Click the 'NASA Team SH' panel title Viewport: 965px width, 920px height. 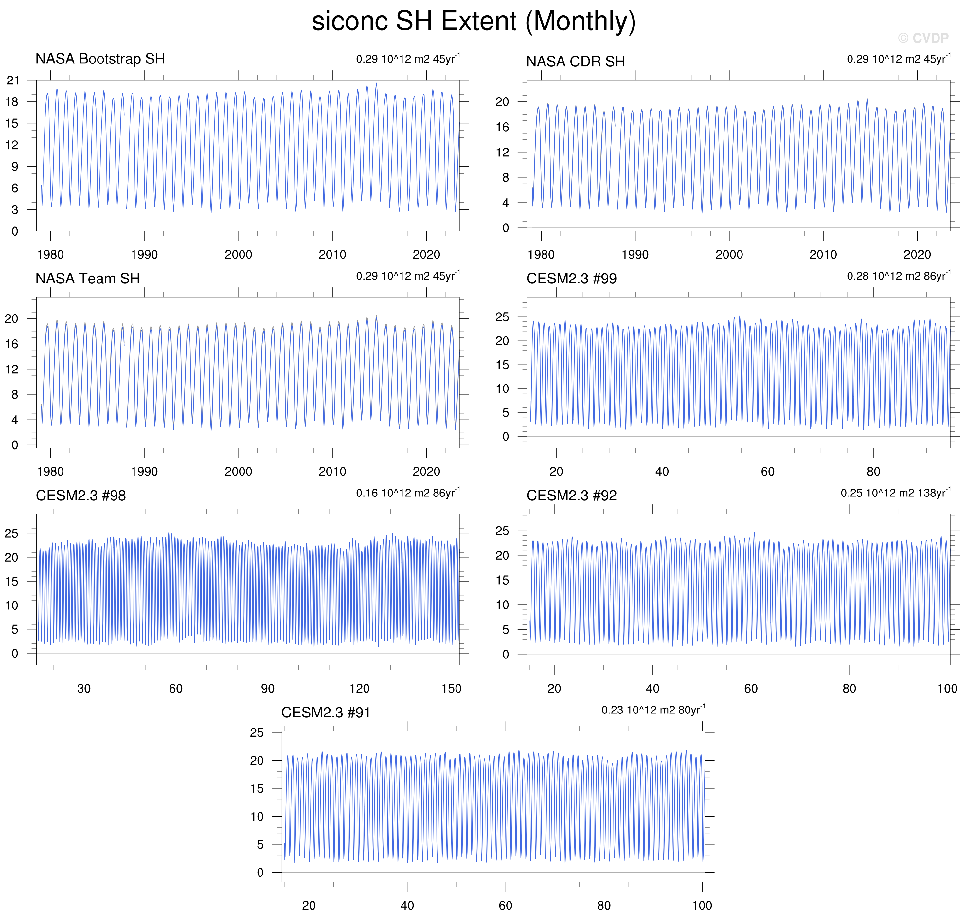tap(87, 279)
